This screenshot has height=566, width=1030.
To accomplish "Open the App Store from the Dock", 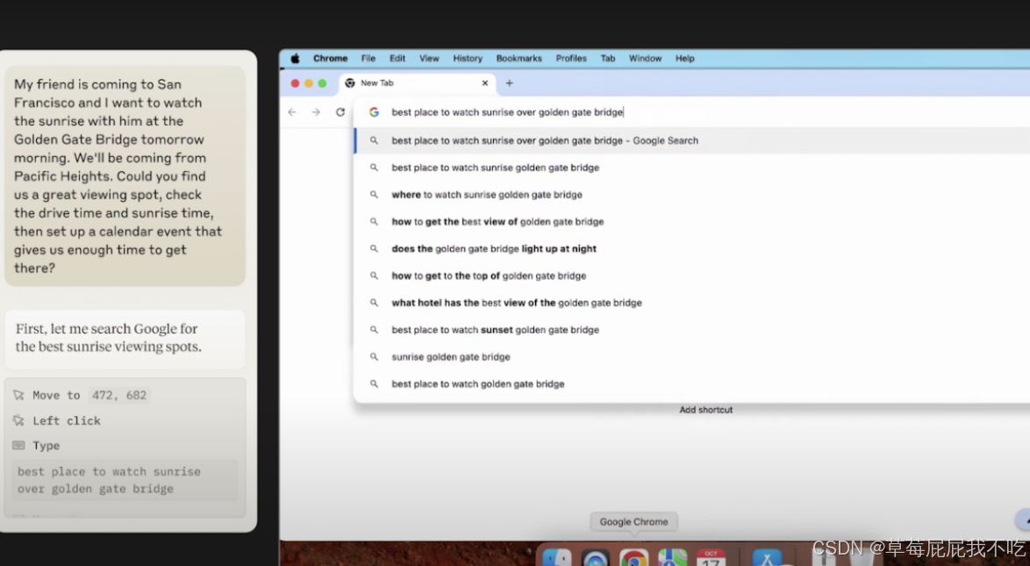I will click(x=767, y=557).
